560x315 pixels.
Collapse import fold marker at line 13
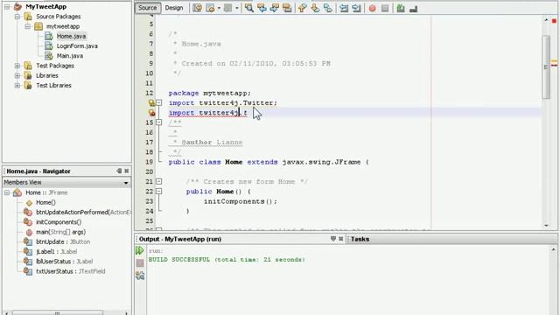pos(159,103)
